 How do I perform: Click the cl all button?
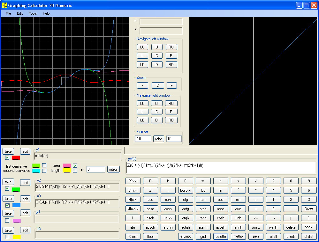coord(273,237)
